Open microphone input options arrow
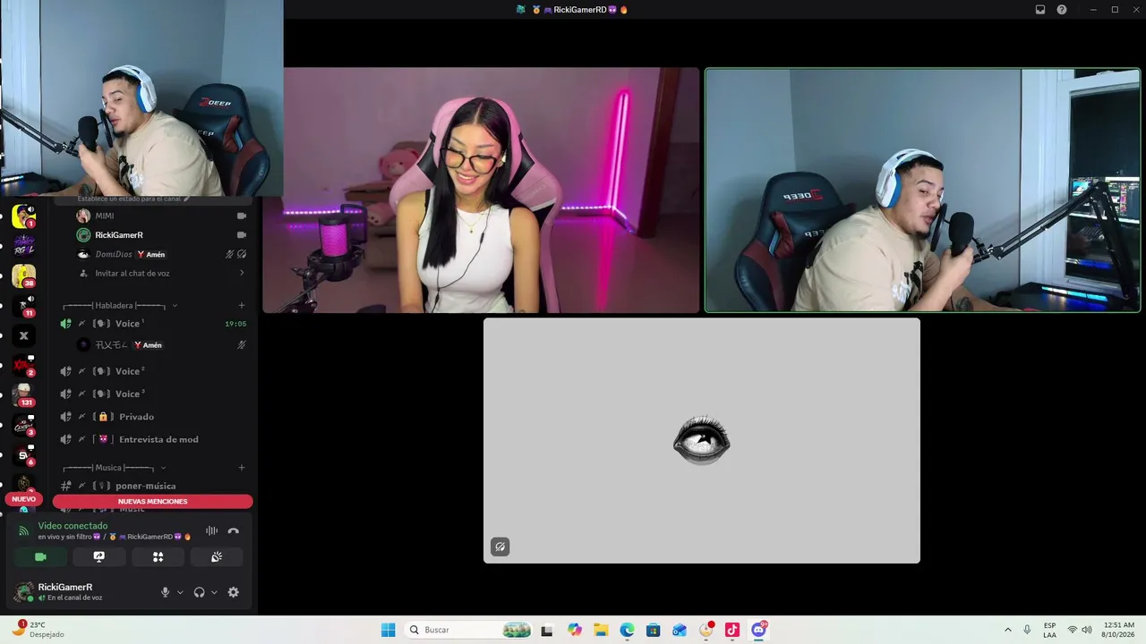The height and width of the screenshot is (644, 1146). coord(180,592)
